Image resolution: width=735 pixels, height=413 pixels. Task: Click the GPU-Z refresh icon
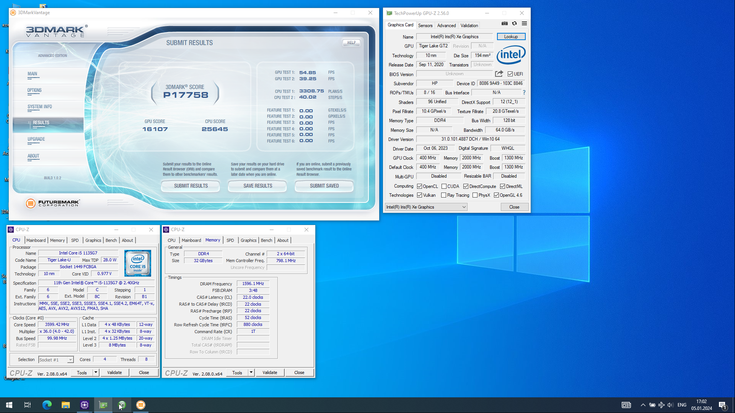pyautogui.click(x=515, y=24)
